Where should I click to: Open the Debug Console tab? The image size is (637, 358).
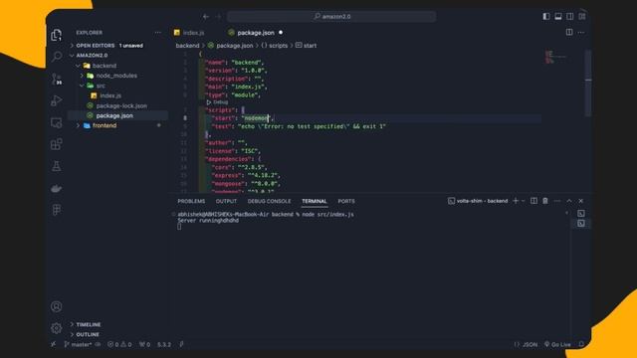point(270,201)
